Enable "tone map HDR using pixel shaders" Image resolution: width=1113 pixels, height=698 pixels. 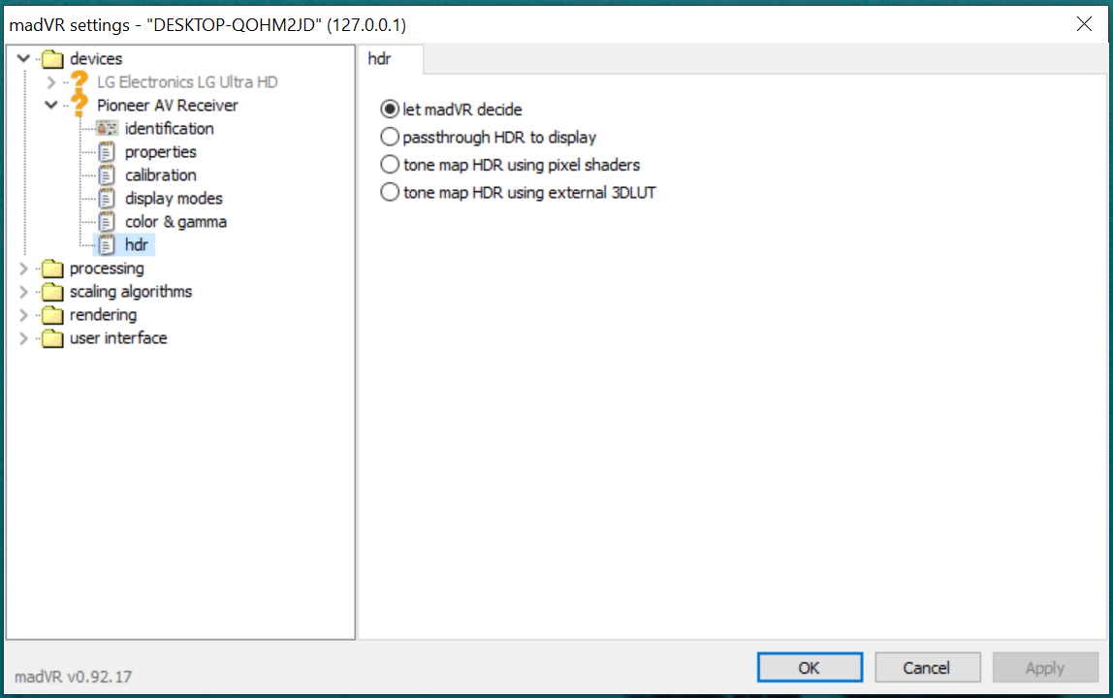point(389,165)
